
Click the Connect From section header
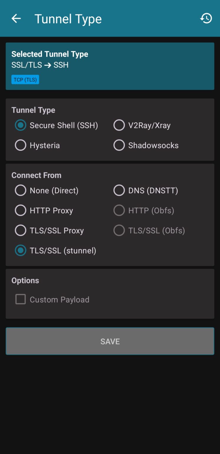point(36,175)
